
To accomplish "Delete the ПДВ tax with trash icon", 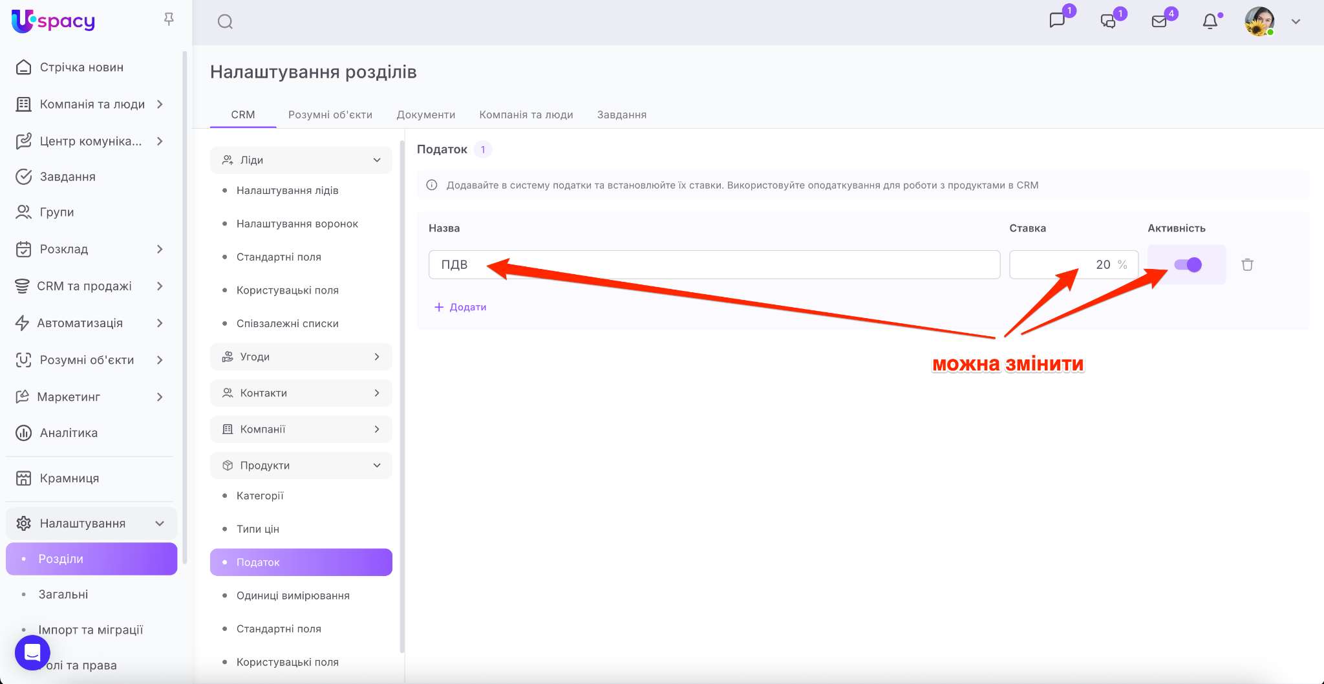I will point(1247,264).
